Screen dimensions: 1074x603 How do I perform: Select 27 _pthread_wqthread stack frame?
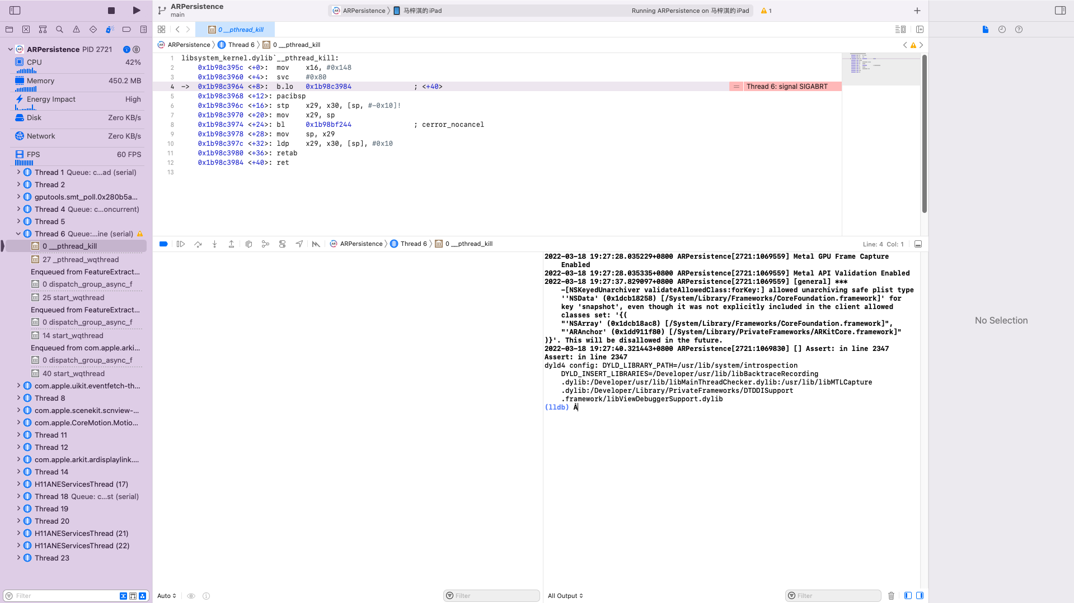81,260
